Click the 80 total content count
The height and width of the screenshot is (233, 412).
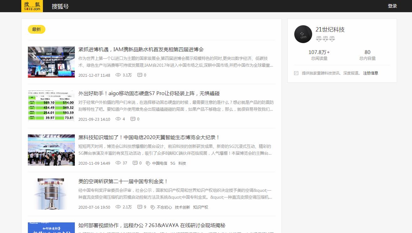[x=368, y=52]
